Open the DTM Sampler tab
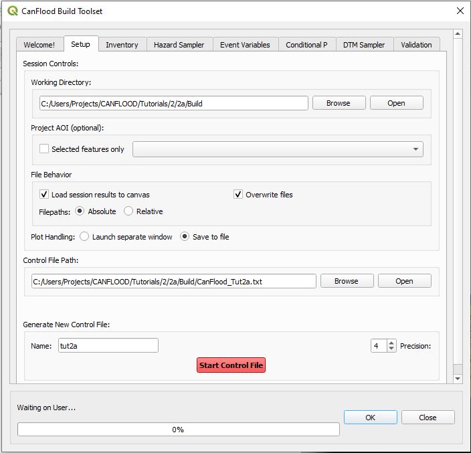 pos(364,45)
